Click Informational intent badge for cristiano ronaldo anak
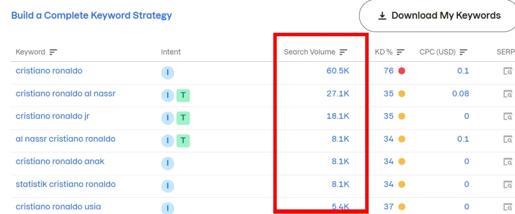 click(x=167, y=163)
